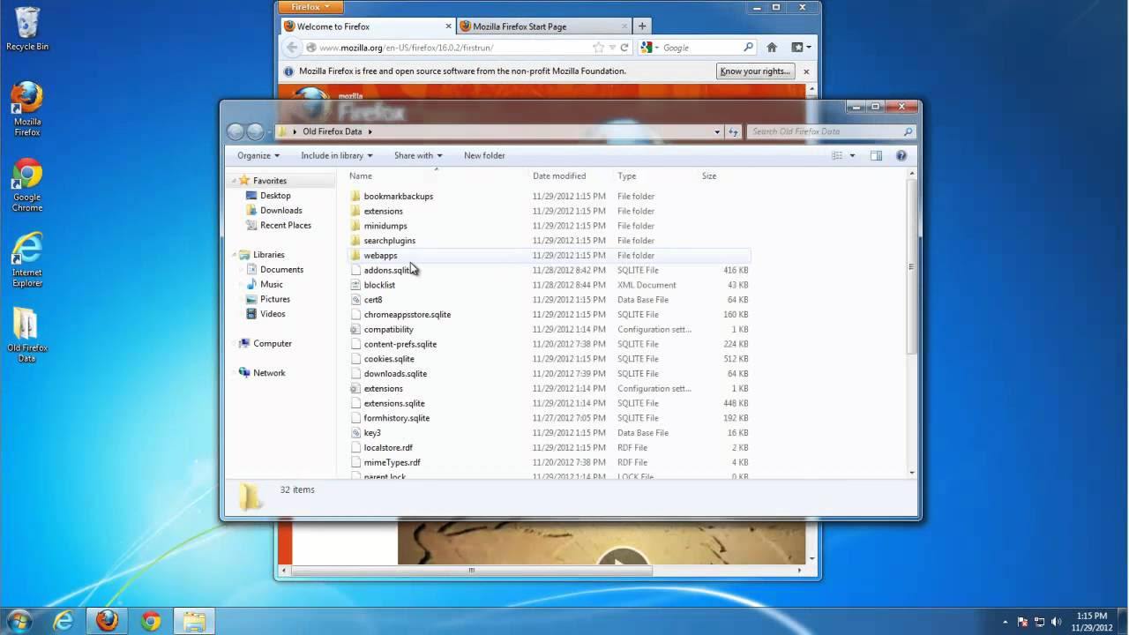1129x635 pixels.
Task: Click Firefox home button
Action: click(772, 48)
